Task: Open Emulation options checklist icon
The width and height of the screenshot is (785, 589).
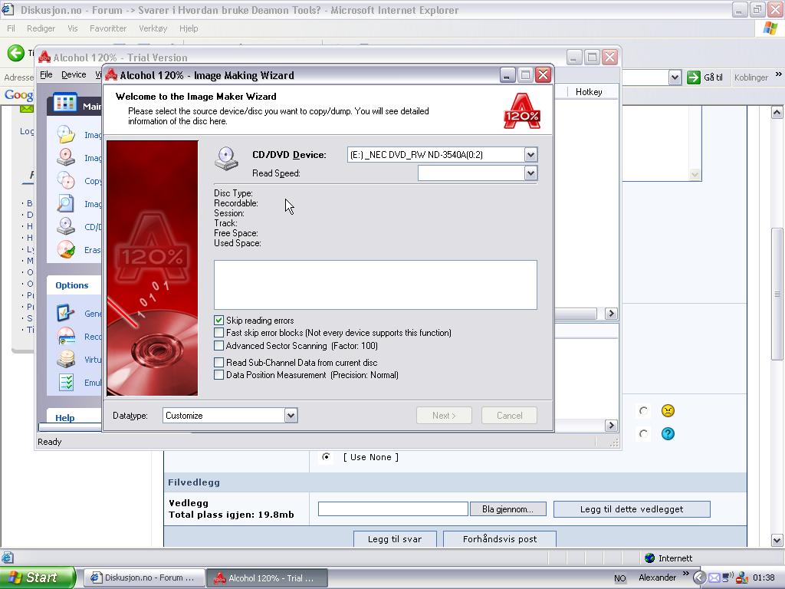Action: pyautogui.click(x=66, y=383)
